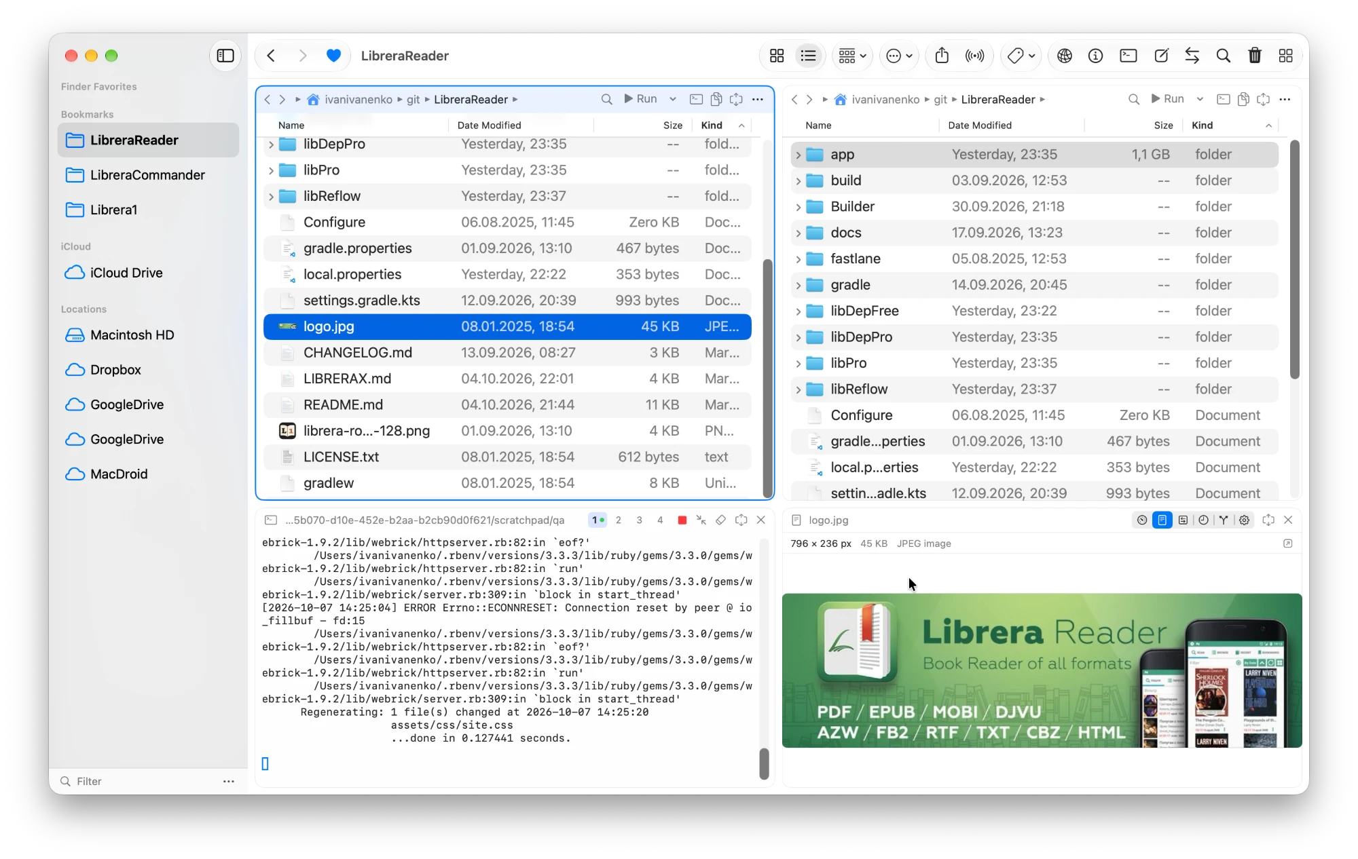Open the more actions ellipsis dropdown
Screen dimensions: 1358x859
point(900,56)
